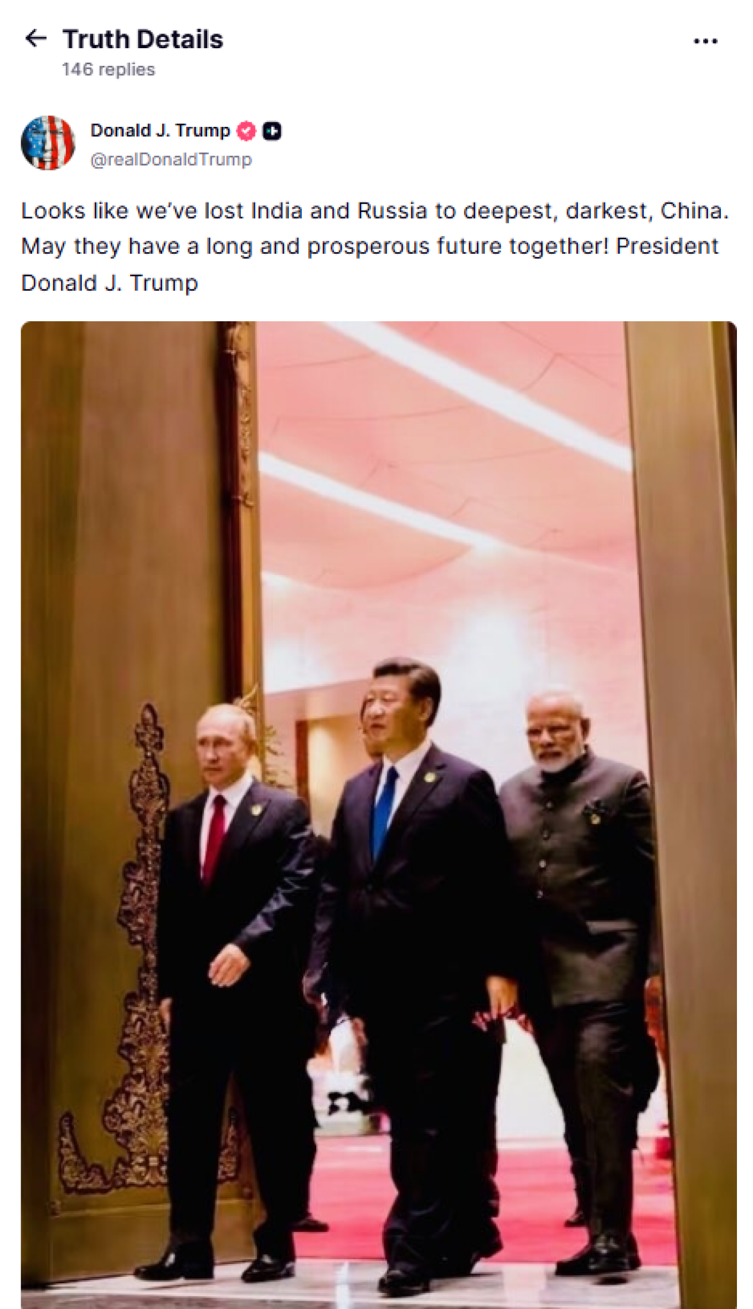
Task: Click the closing "Donald J. Trump" text line
Action: click(x=110, y=283)
